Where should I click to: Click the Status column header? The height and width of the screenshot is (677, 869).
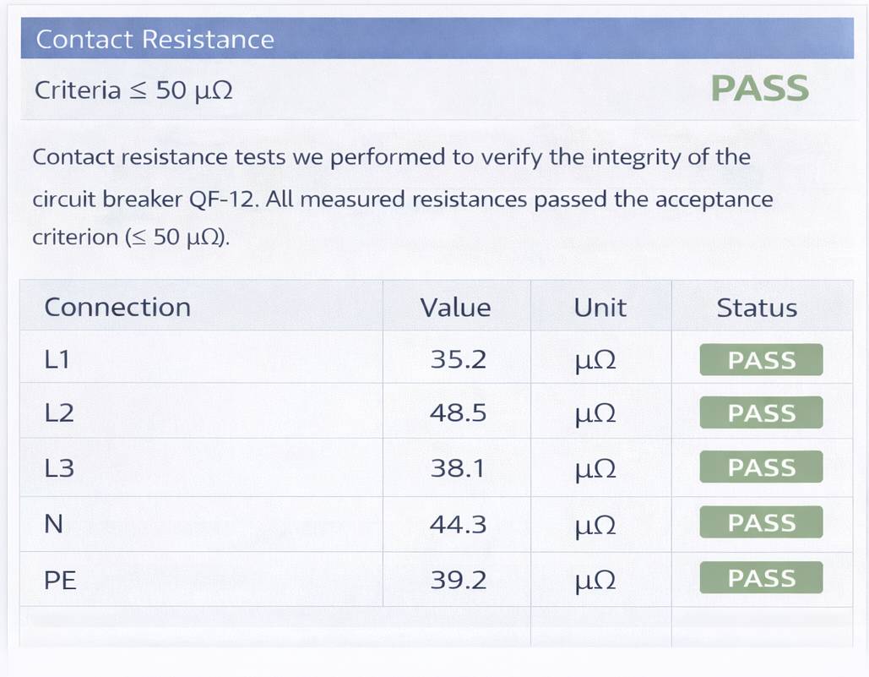(x=757, y=308)
